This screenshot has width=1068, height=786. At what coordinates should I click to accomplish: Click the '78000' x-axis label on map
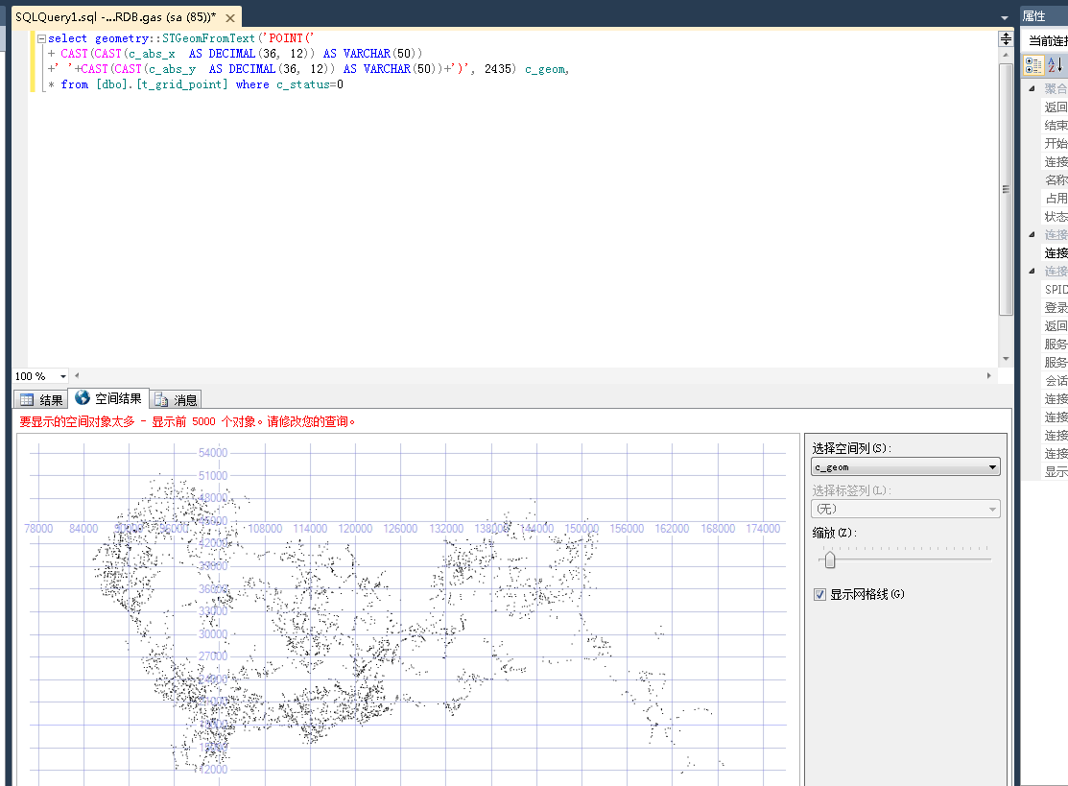(38, 529)
